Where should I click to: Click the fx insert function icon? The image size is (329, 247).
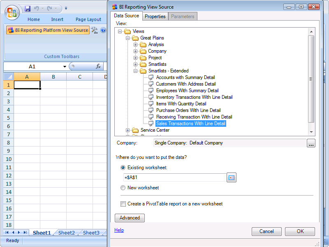point(98,66)
